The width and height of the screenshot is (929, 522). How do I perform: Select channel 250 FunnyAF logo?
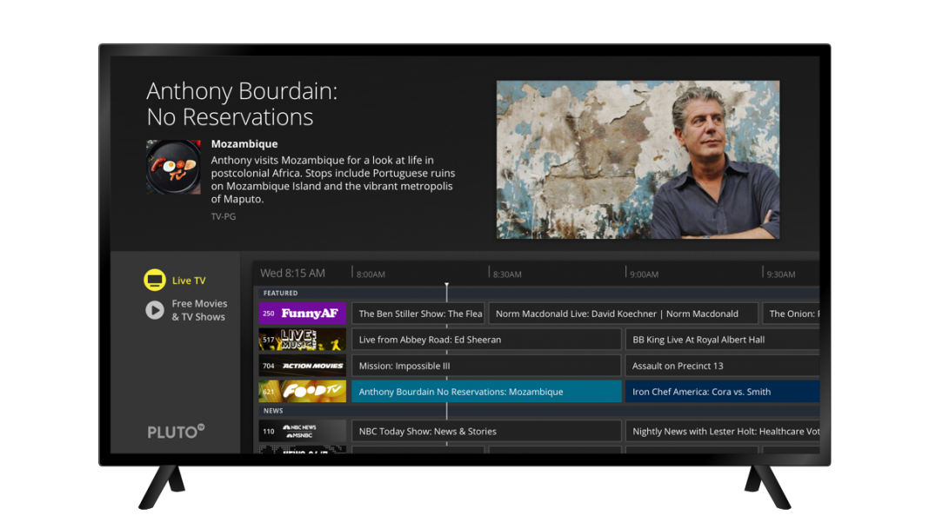click(x=302, y=313)
